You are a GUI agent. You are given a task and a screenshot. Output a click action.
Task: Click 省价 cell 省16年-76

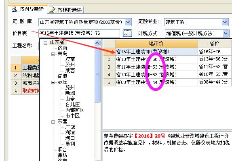(x=214, y=52)
